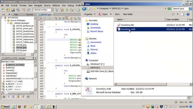Click the Find Next Occurrence editor icon
Image resolution: width=193 pixels, height=109 pixels.
[x=63, y=18]
